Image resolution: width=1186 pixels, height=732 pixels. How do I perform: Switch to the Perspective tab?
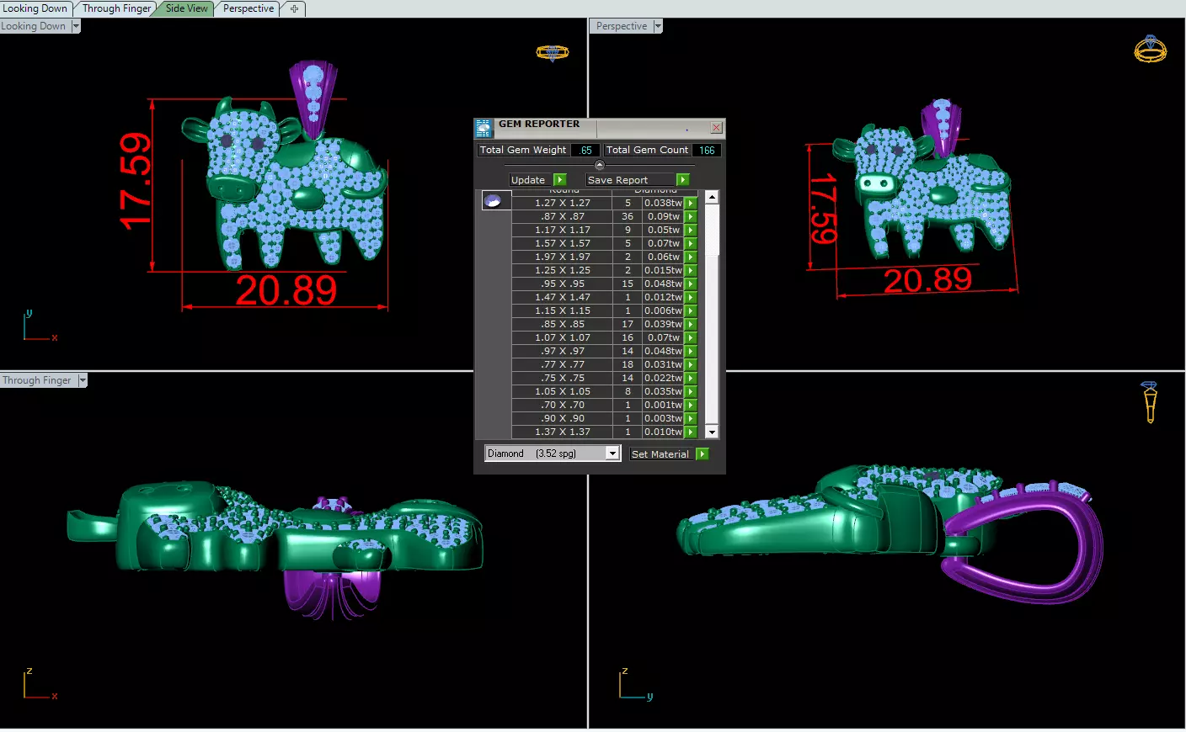[248, 8]
